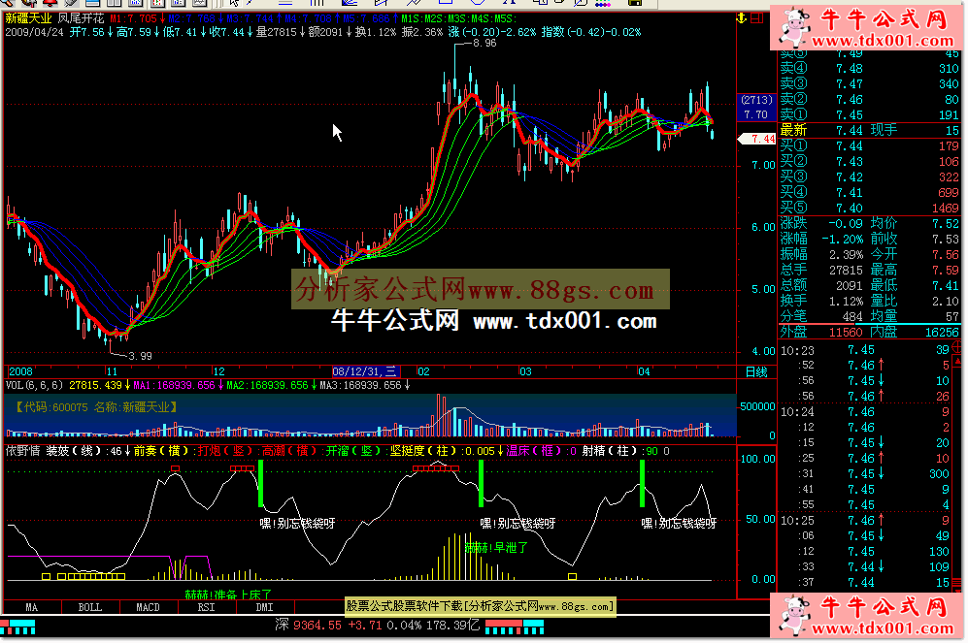Select the 10:23 tick row with volume 39
Image resolution: width=968 pixels, height=643 pixels.
(865, 350)
